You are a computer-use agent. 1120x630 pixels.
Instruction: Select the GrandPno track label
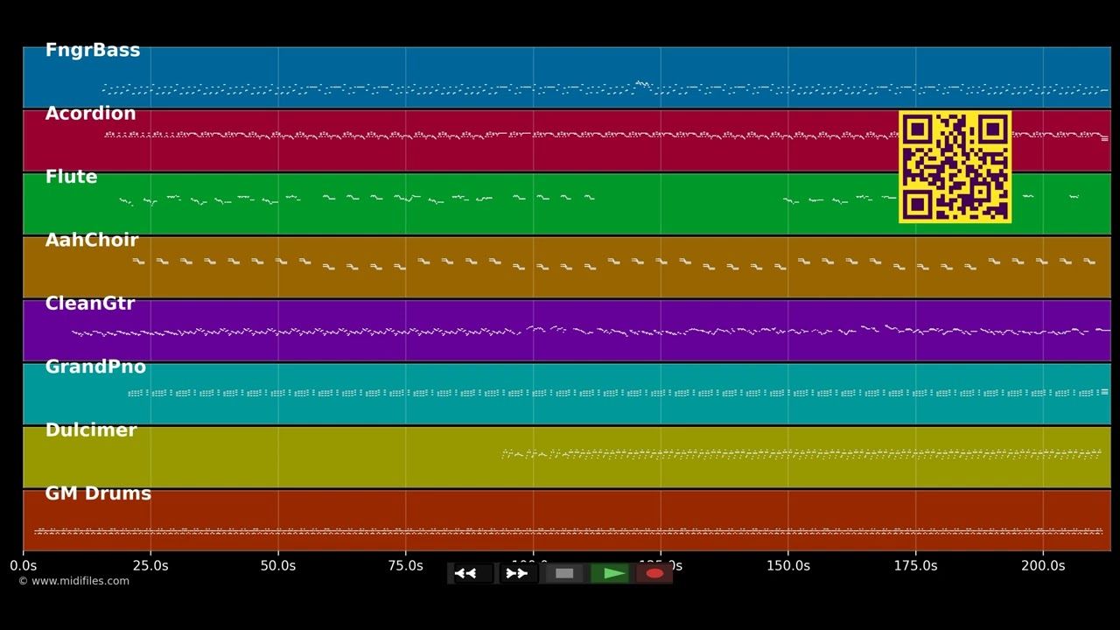tap(95, 367)
